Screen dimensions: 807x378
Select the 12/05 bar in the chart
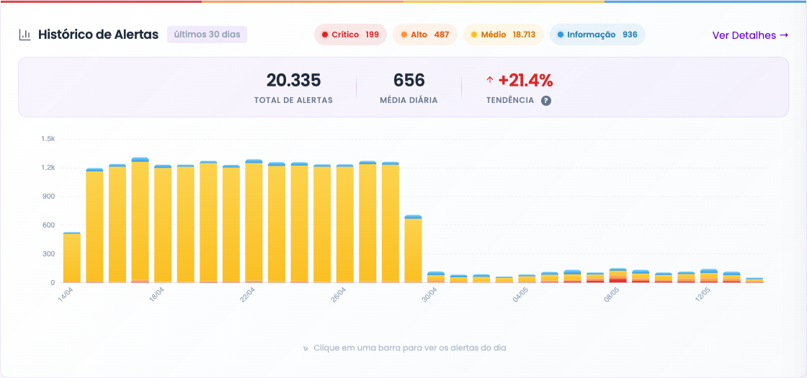click(x=709, y=276)
